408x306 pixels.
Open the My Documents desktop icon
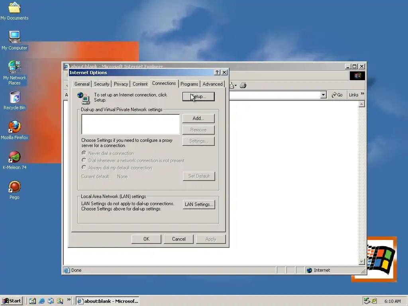pos(14,11)
